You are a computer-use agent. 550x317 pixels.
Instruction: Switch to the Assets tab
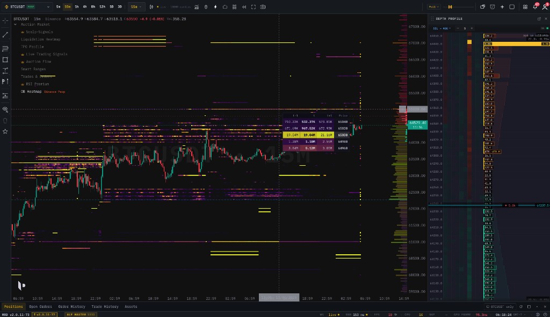tap(131, 307)
